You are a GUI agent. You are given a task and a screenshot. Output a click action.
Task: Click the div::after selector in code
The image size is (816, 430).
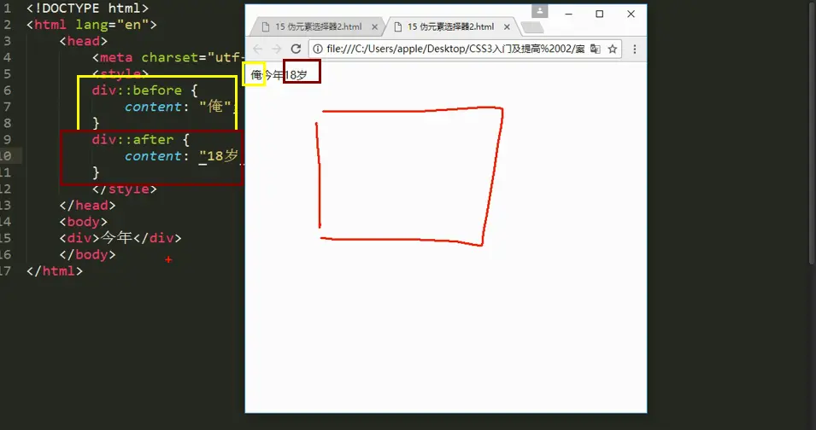132,140
